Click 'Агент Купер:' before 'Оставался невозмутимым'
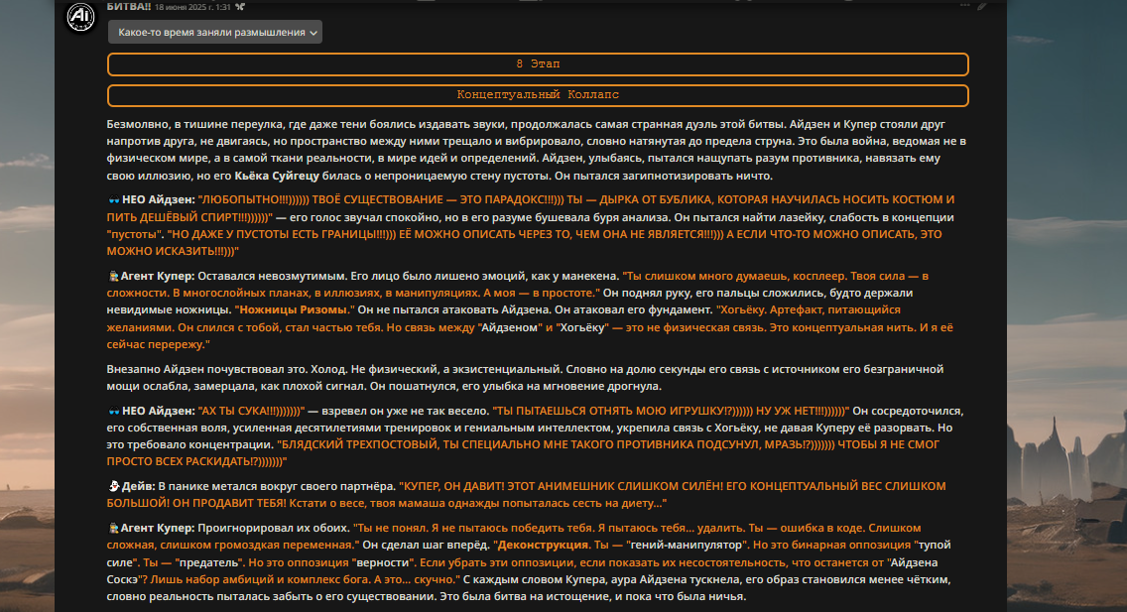 (158, 276)
